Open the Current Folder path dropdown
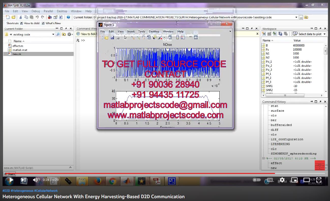330x201 pixels. (296, 17)
